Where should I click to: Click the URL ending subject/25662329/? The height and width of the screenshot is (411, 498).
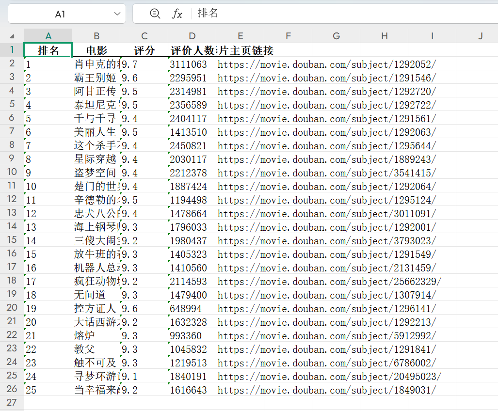(329, 281)
